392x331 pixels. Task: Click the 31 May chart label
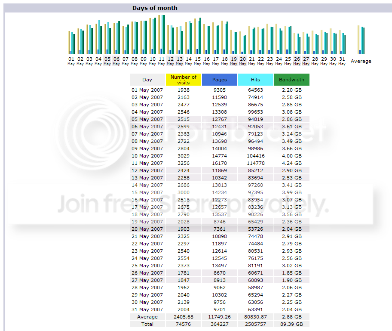click(x=342, y=61)
